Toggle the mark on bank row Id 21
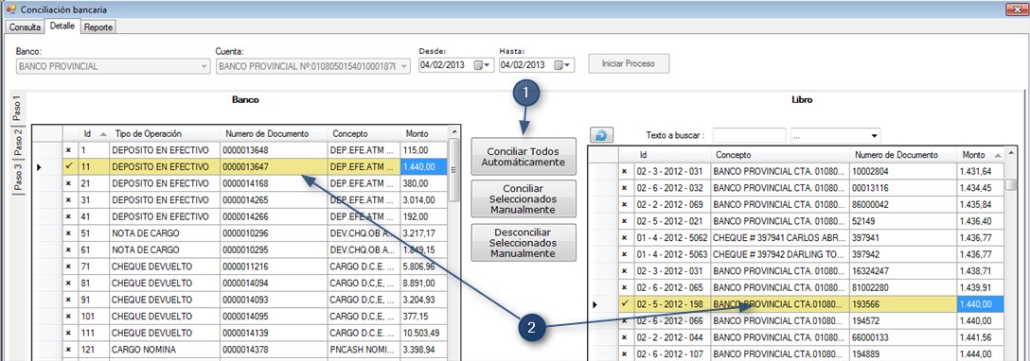The height and width of the screenshot is (361, 1030). (68, 183)
